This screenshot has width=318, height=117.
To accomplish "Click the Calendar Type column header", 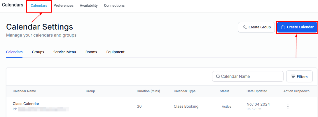I will [184, 91].
